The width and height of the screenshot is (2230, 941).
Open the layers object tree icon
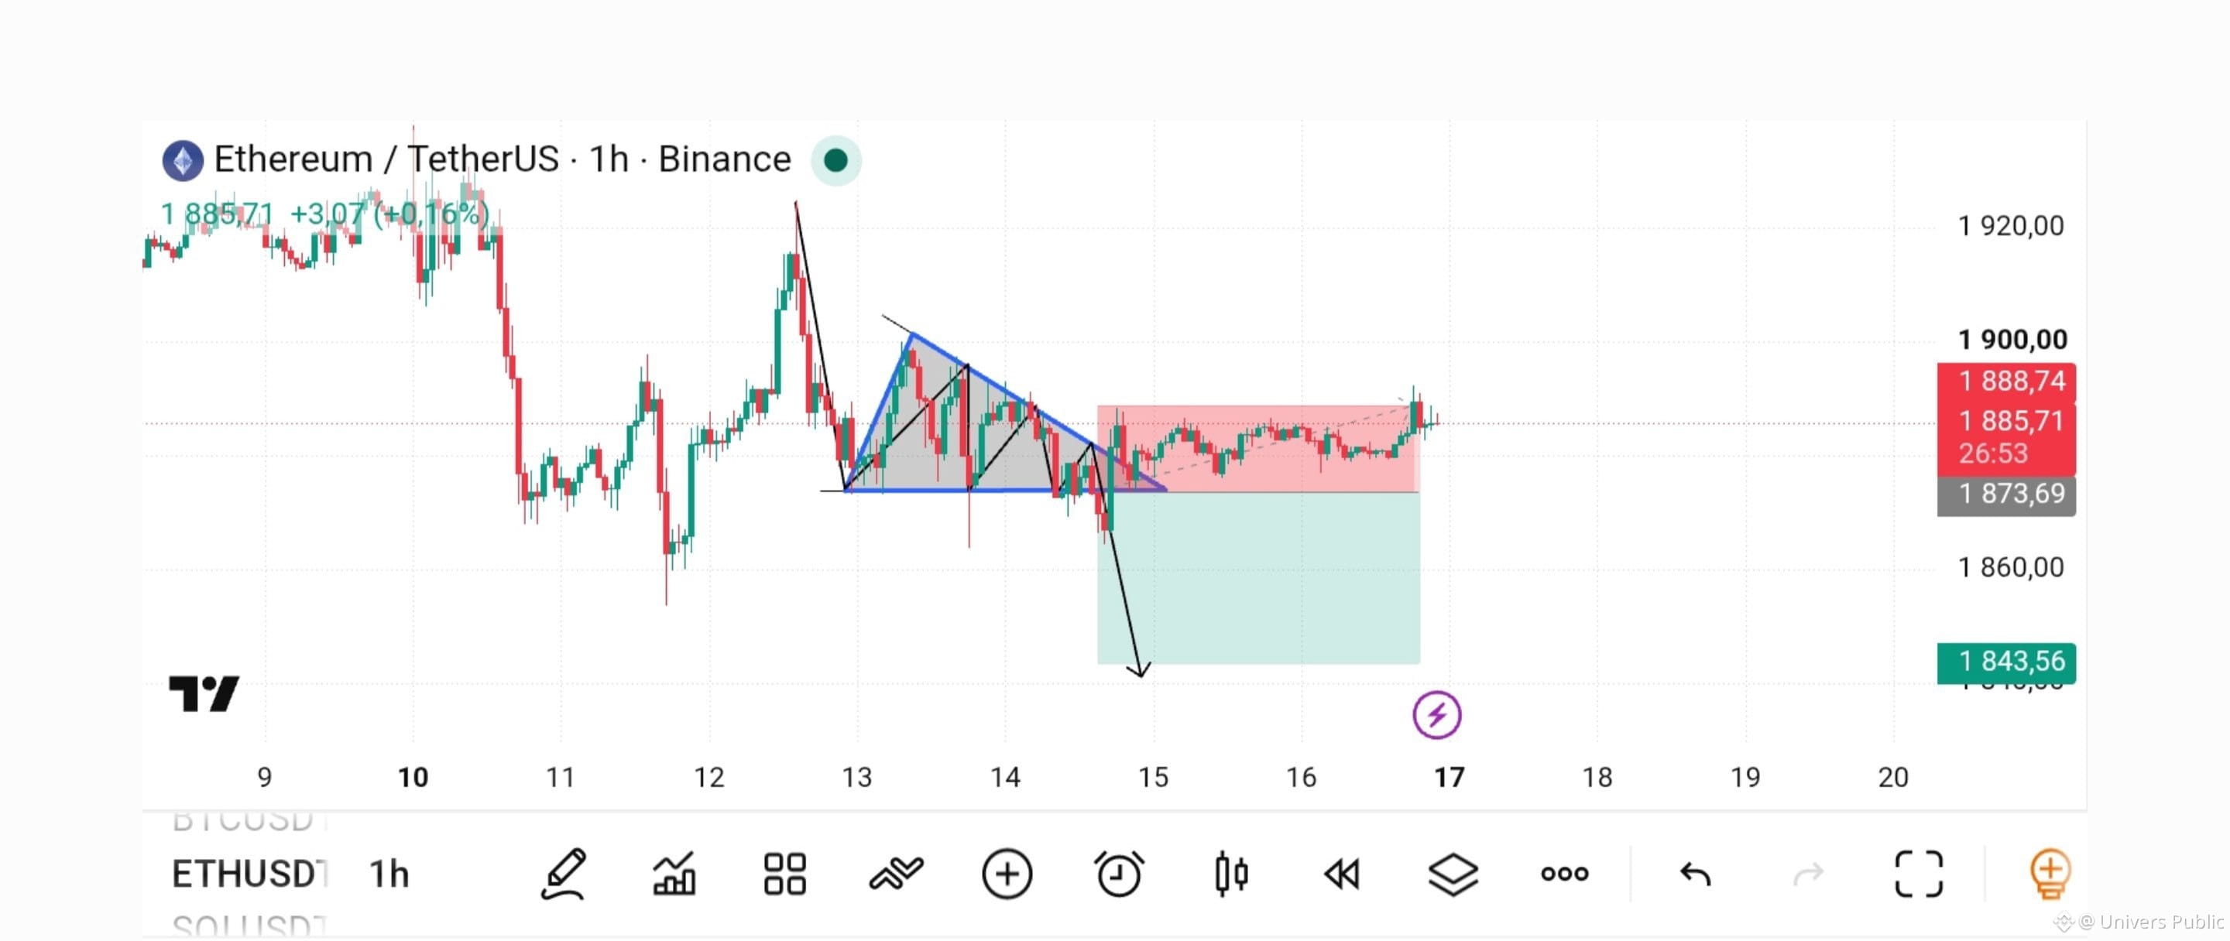(x=1453, y=874)
